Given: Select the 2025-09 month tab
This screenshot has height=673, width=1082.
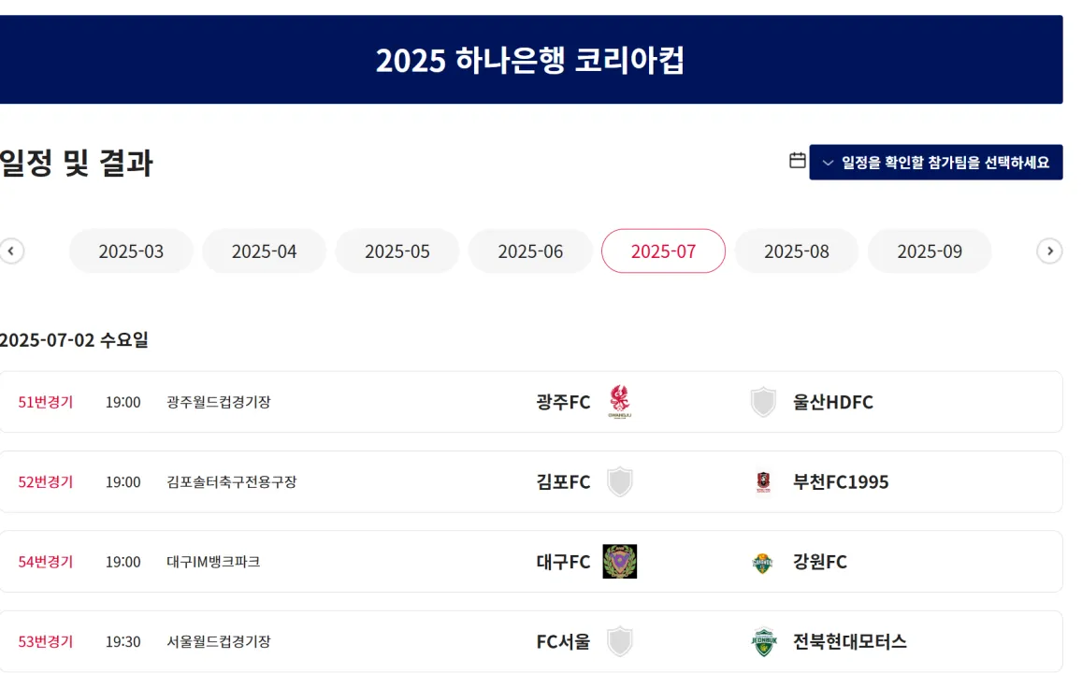Looking at the screenshot, I should pyautogui.click(x=930, y=251).
